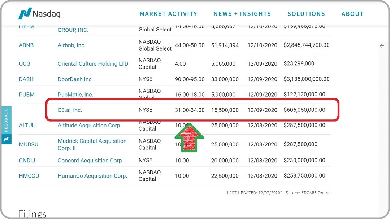Click the C3.ai shares value 15,500,000
The height and width of the screenshot is (219, 390).
(225, 110)
